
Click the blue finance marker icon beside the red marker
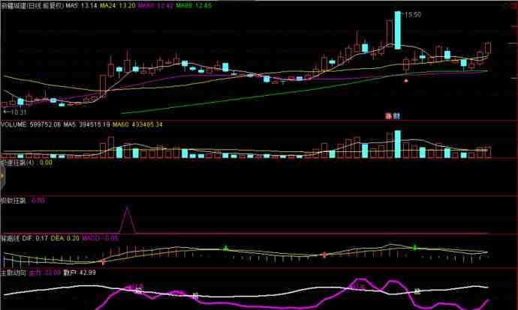point(397,116)
